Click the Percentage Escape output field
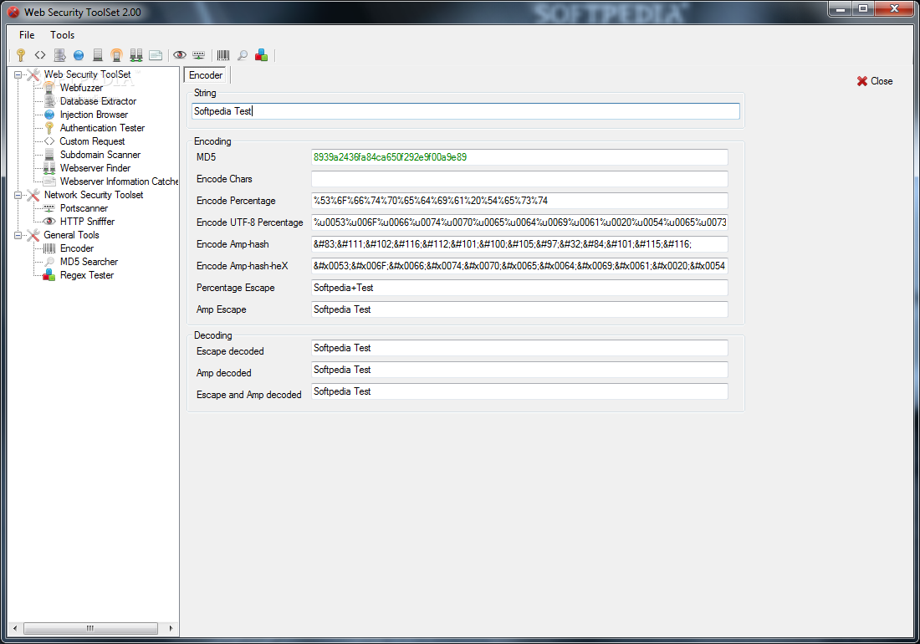This screenshot has width=920, height=644. 519,288
